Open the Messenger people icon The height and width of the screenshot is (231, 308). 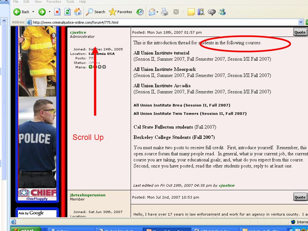[x=222, y=12]
